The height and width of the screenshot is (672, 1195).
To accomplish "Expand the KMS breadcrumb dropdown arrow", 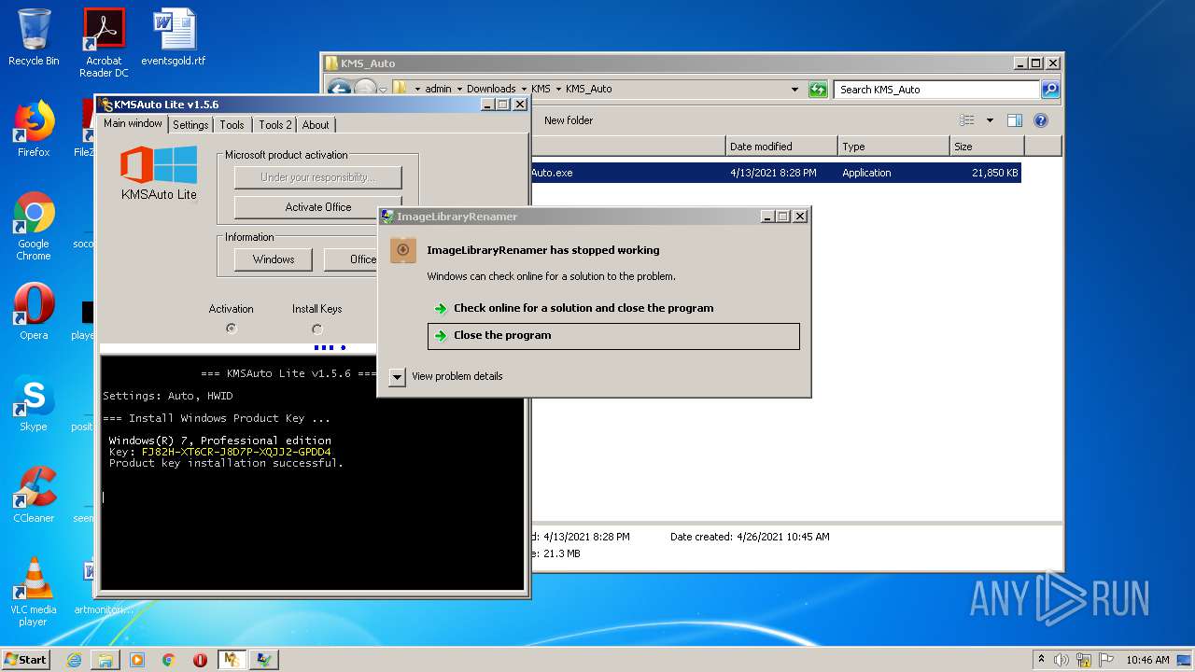I will pos(558,90).
